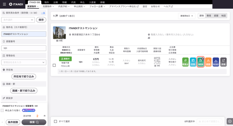Click the 内見 calendar button
The image size is (233, 126).
pos(193,62)
